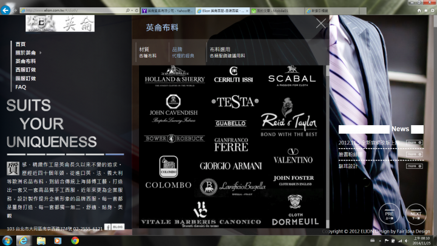Open the Windows Start button
437x246 pixels.
[x=7, y=241]
